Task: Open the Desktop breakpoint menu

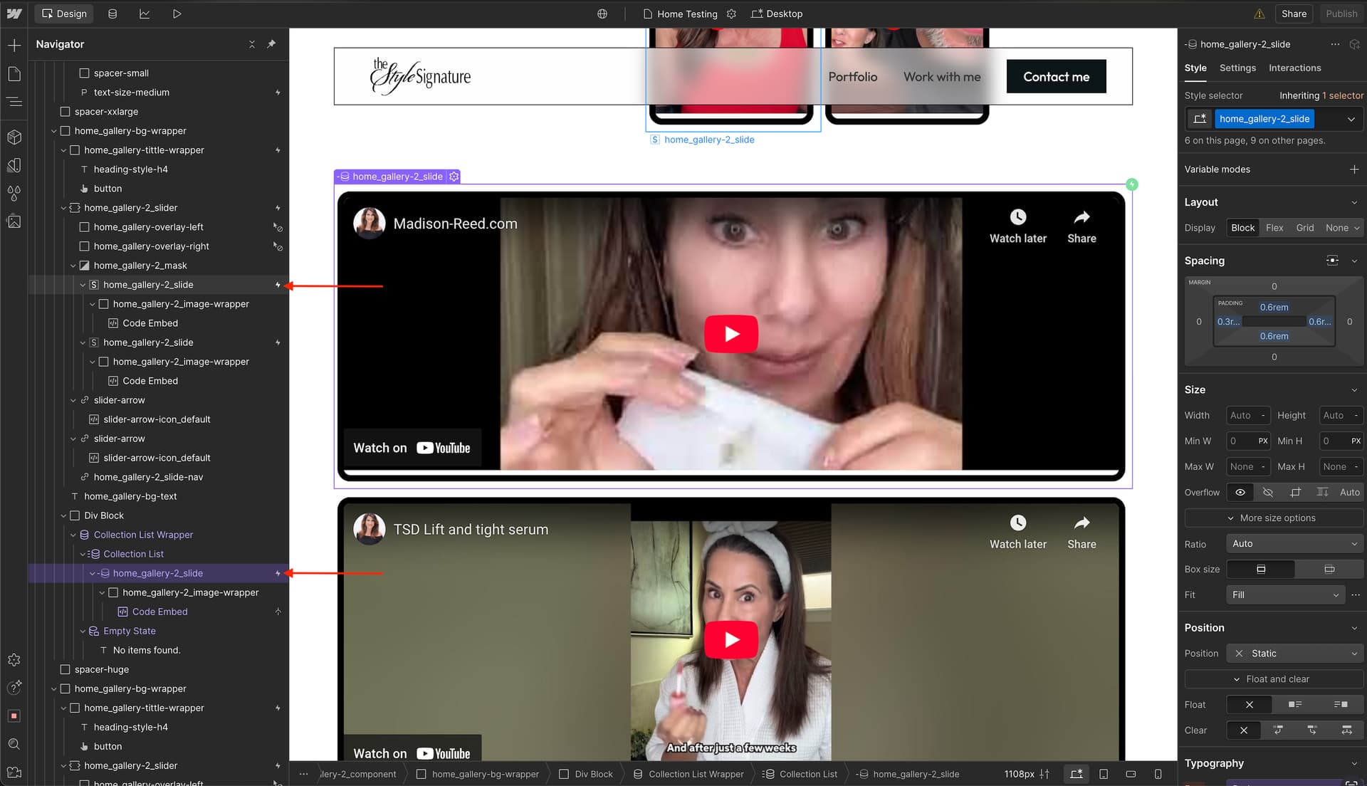Action: (x=776, y=14)
